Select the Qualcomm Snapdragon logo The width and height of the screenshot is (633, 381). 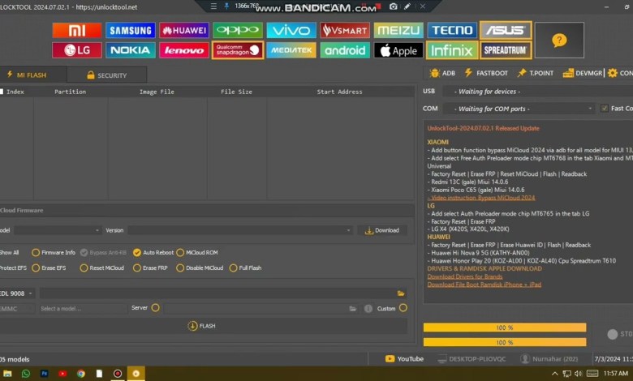click(x=238, y=50)
